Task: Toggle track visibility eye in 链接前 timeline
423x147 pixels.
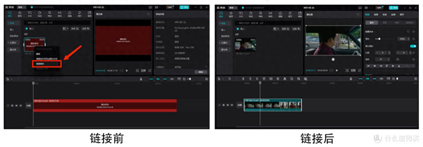Action: click(16, 106)
